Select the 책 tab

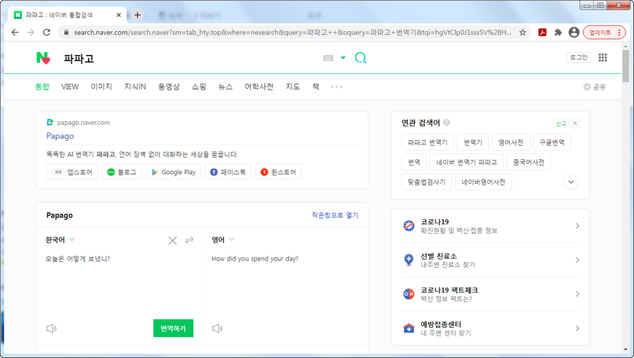tap(316, 87)
